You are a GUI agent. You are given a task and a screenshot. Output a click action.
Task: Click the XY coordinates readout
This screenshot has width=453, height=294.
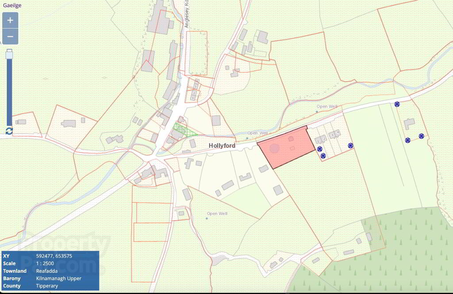tap(54, 256)
